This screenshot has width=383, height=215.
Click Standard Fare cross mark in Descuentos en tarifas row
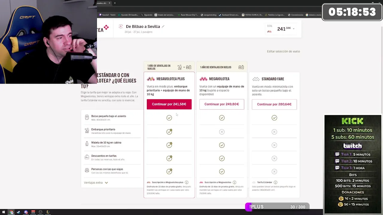tap(274, 158)
